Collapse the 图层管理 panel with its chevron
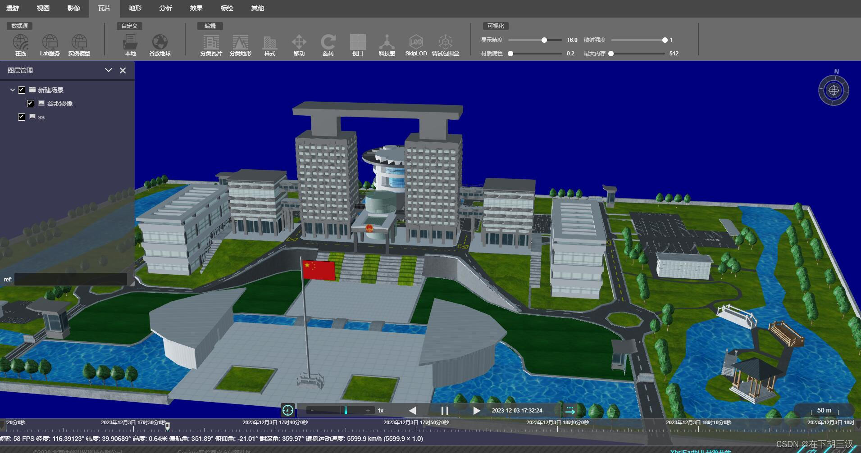The height and width of the screenshot is (453, 861). pyautogui.click(x=108, y=70)
